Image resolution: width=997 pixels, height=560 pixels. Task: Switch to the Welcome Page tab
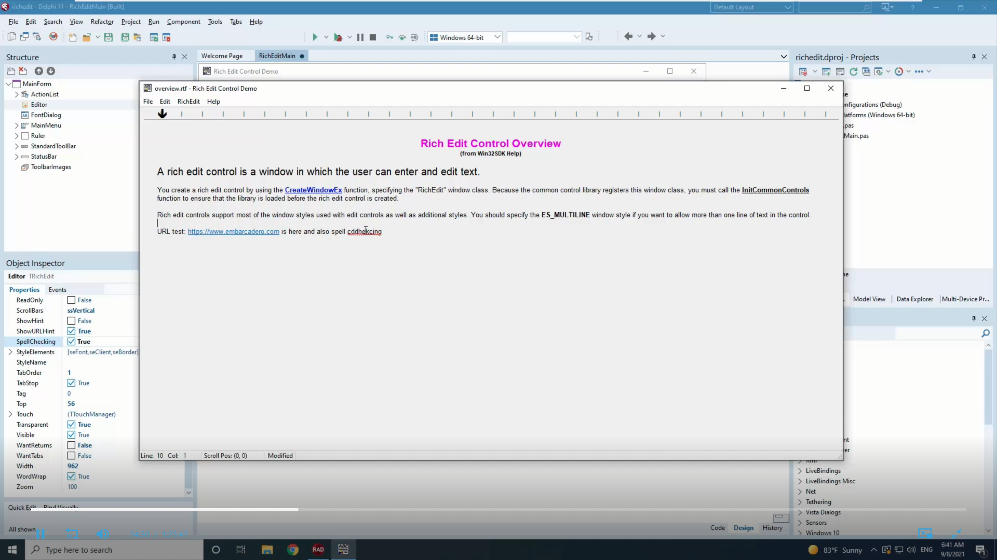coord(222,56)
